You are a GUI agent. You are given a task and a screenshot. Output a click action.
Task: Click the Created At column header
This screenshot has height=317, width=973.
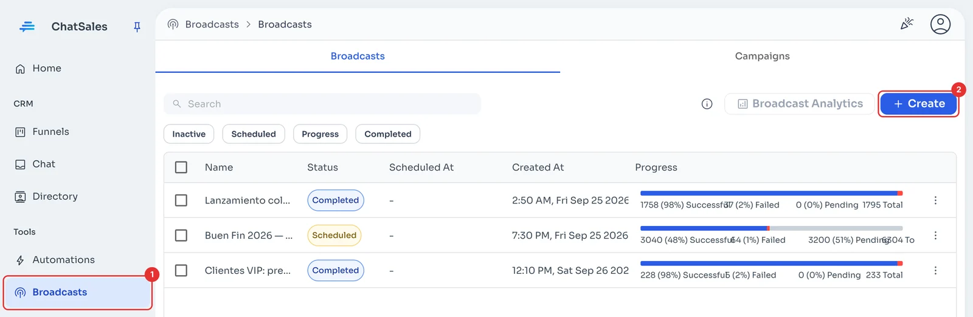pyautogui.click(x=538, y=168)
